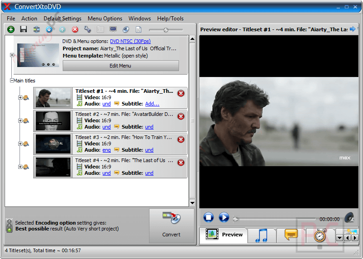This screenshot has height=259, width=363.
Task: Open the Help/Tools menu
Action: tap(170, 19)
